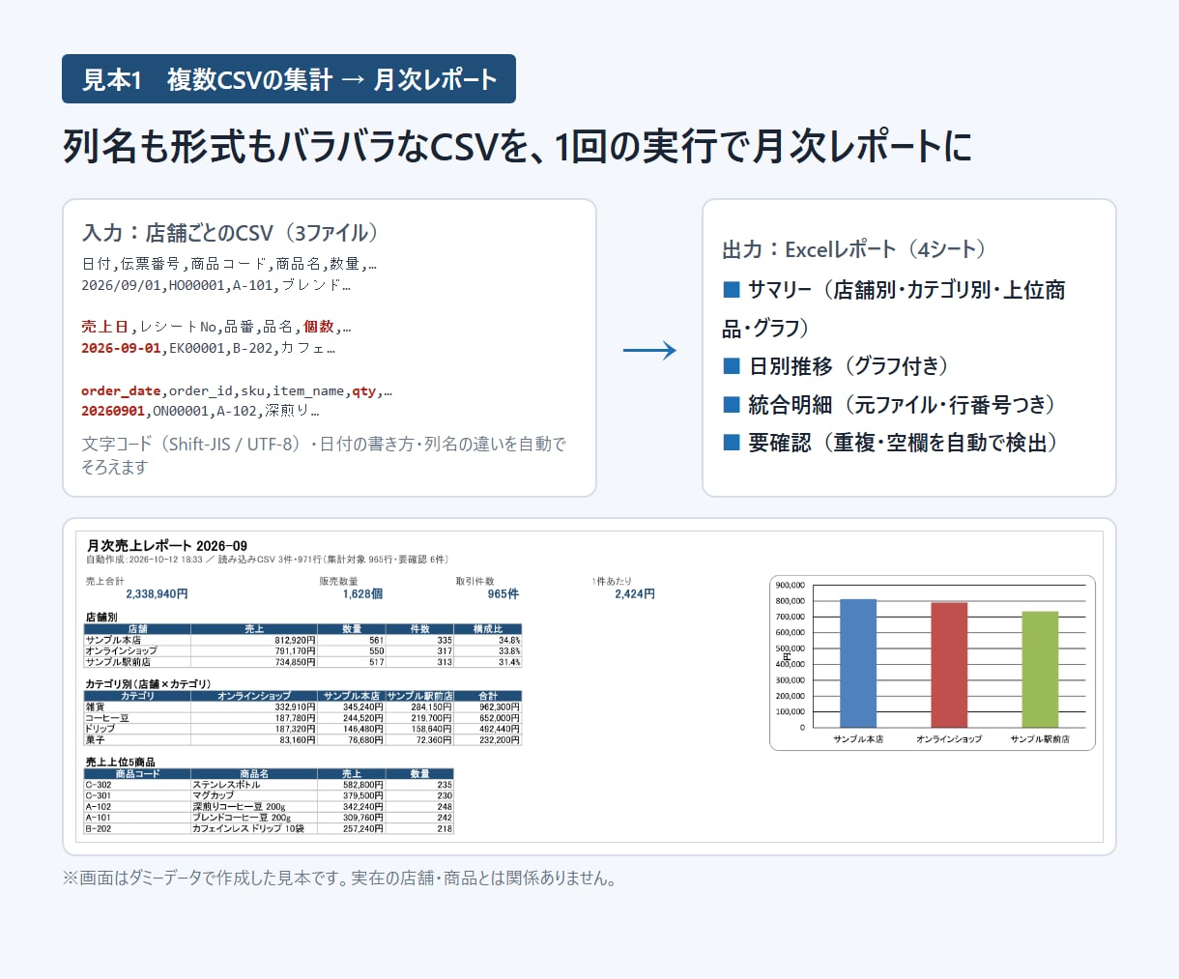This screenshot has height=979, width=1179.
Task: Click the 'コーヒー豆' category row label
Action: pyautogui.click(x=107, y=718)
